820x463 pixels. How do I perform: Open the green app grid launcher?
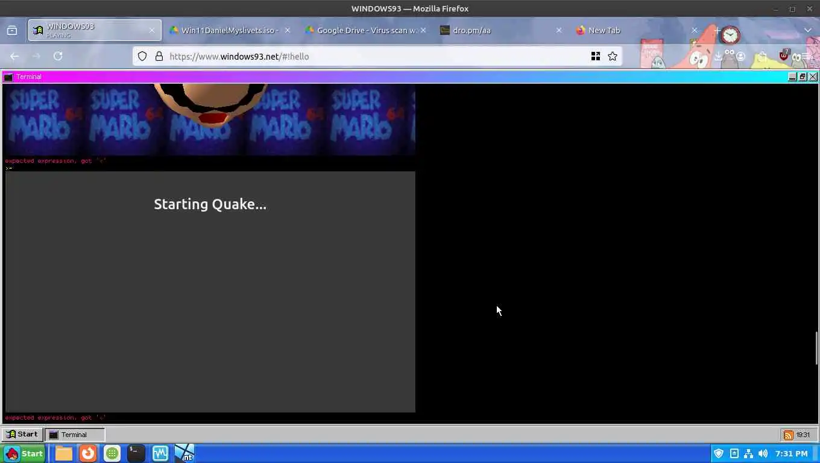(x=112, y=453)
